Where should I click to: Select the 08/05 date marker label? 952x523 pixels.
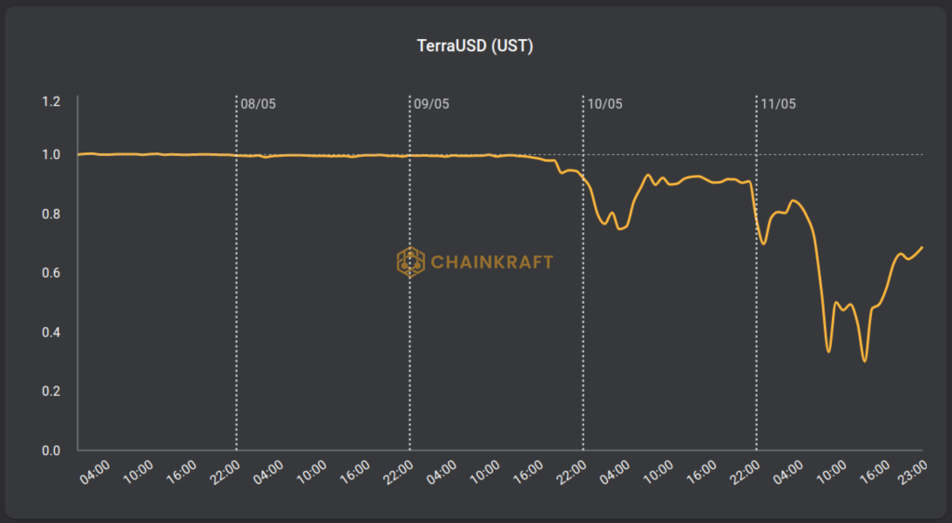click(258, 104)
